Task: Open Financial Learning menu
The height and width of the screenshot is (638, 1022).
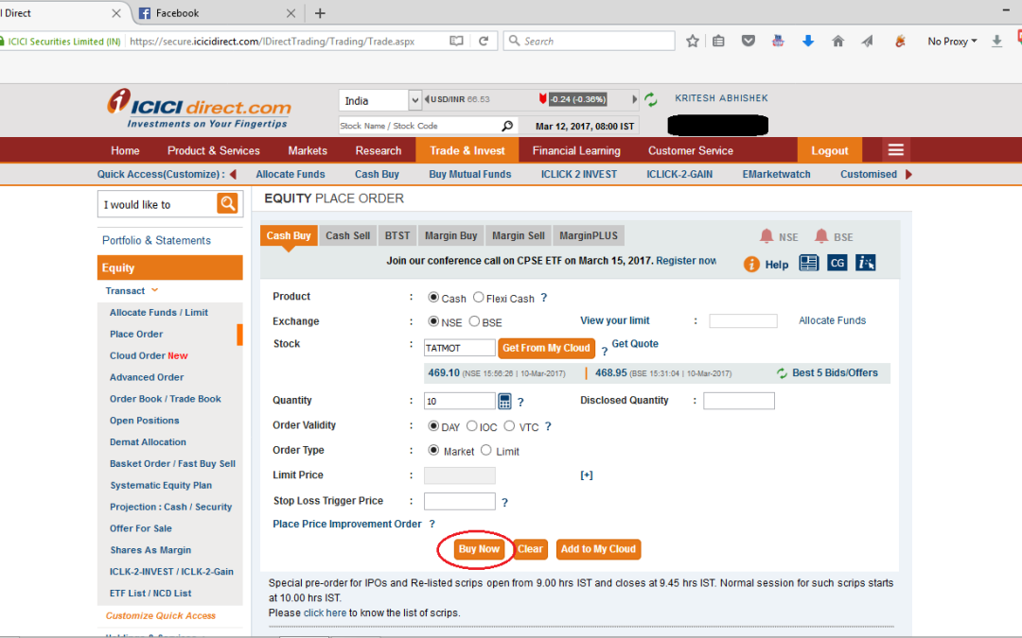Action: [576, 150]
